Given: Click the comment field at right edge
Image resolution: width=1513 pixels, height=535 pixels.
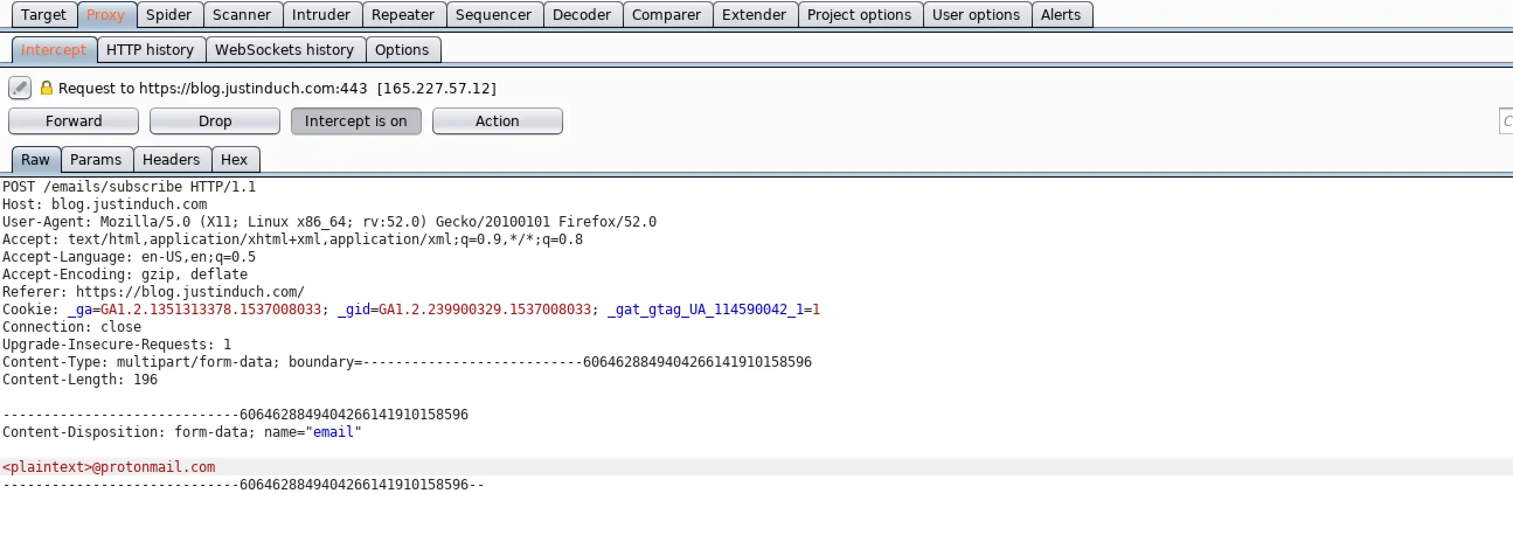Looking at the screenshot, I should [x=1507, y=121].
